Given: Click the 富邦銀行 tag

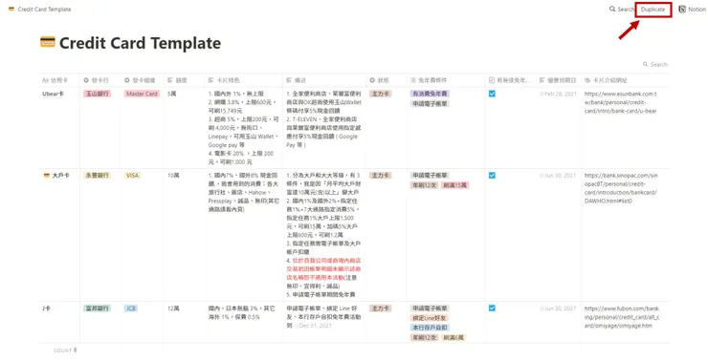Looking at the screenshot, I should point(98,308).
